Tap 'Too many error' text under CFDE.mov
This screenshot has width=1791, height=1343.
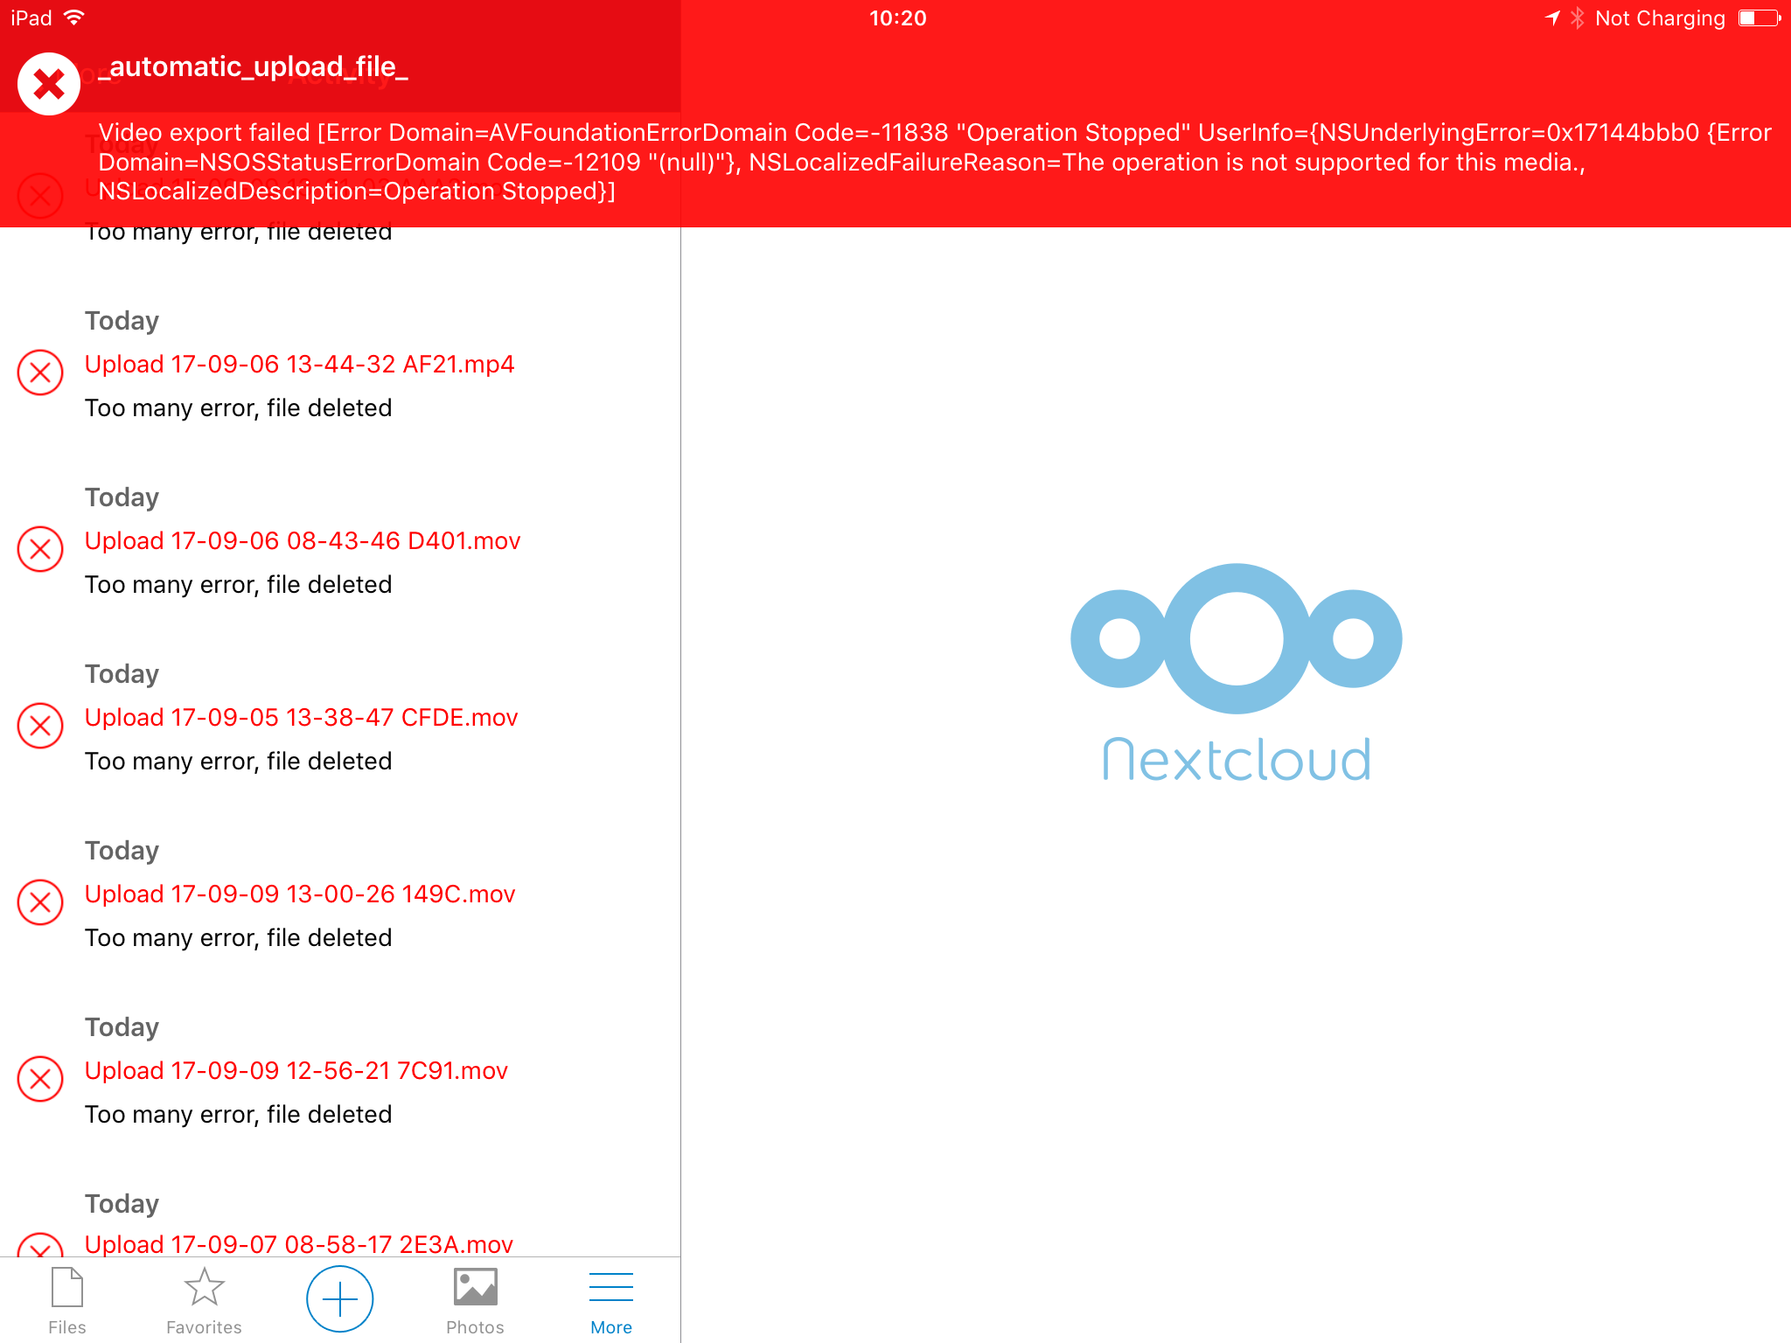[x=238, y=761]
